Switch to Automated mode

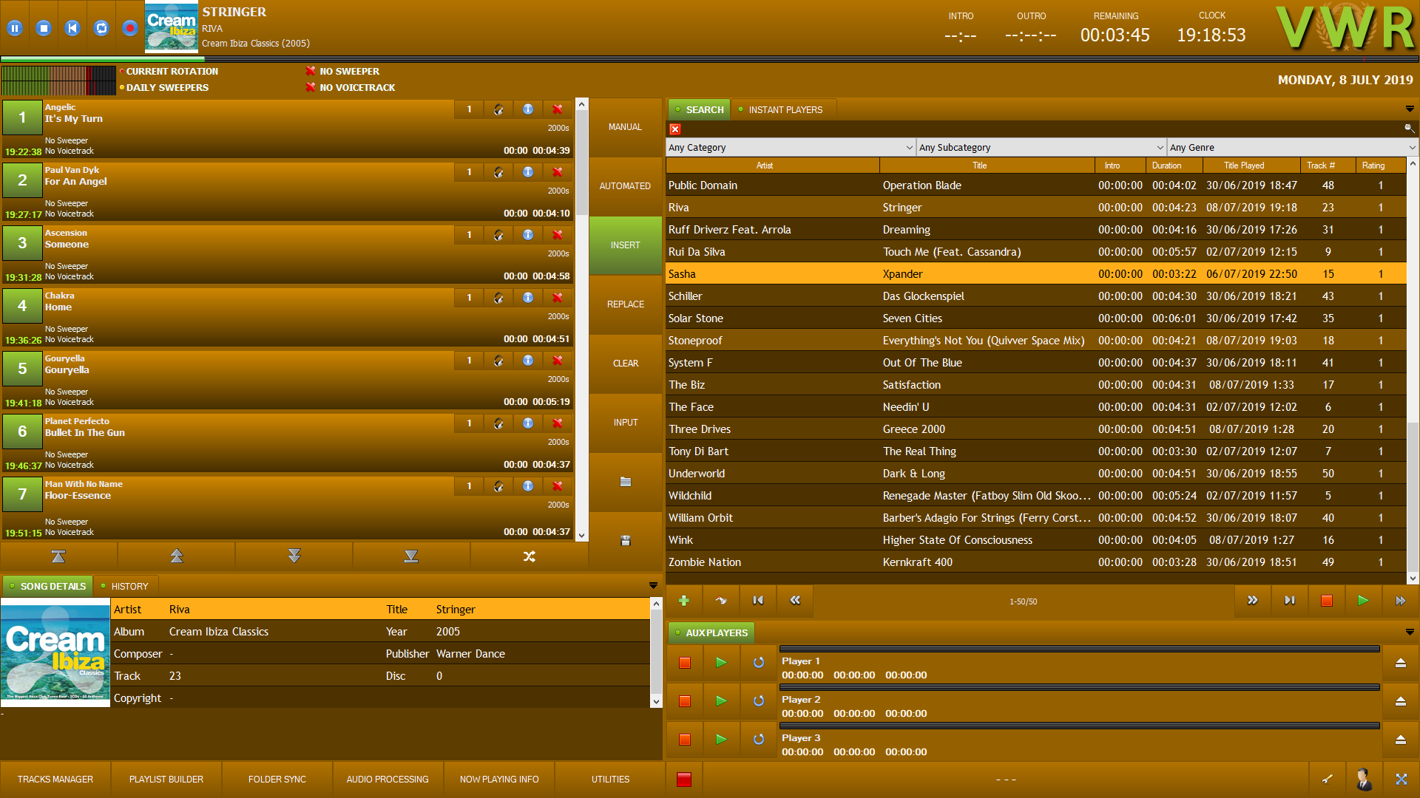626,186
